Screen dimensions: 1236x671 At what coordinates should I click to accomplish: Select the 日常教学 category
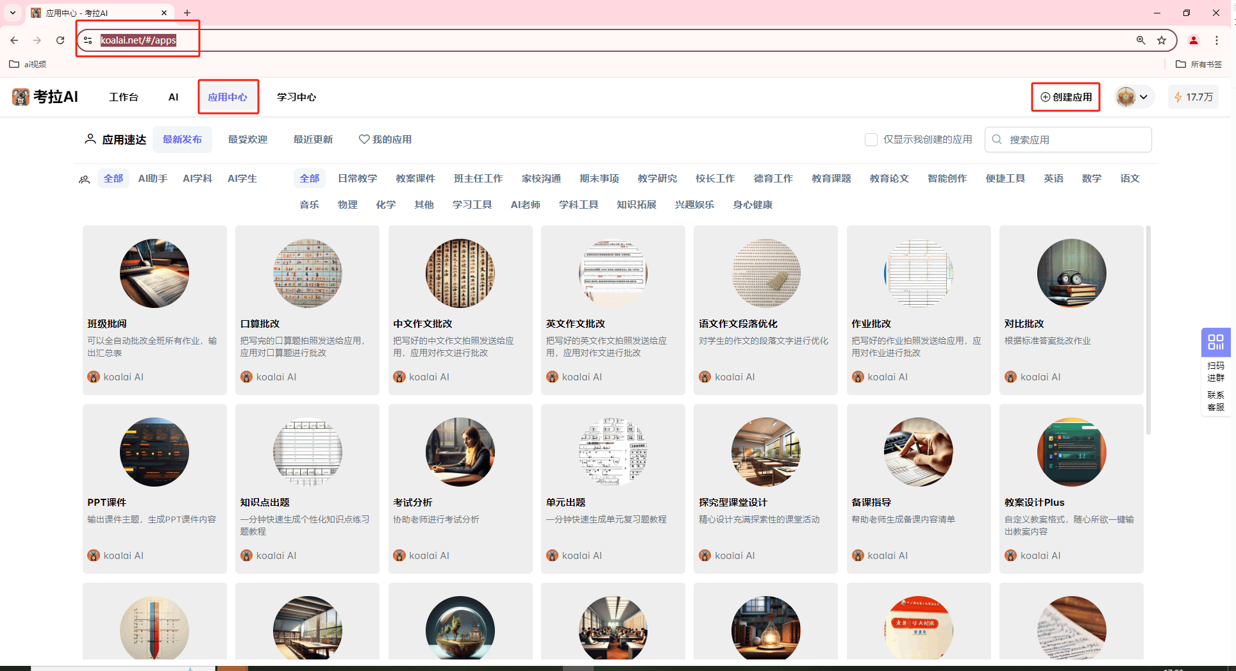pyautogui.click(x=358, y=178)
